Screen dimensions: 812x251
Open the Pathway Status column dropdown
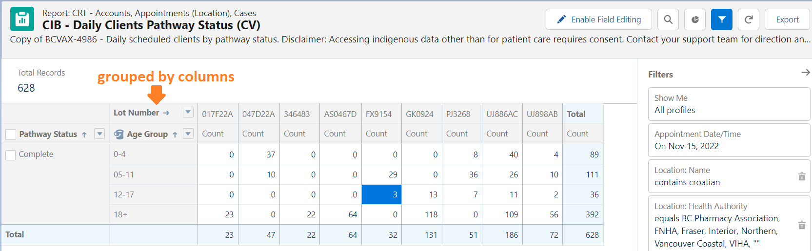[x=99, y=134]
